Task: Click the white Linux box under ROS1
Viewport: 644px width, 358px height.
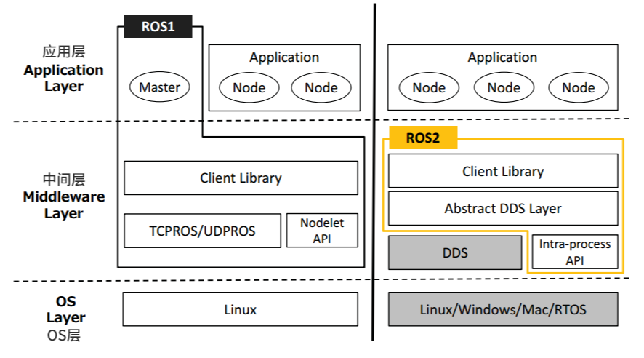Action: (x=241, y=309)
